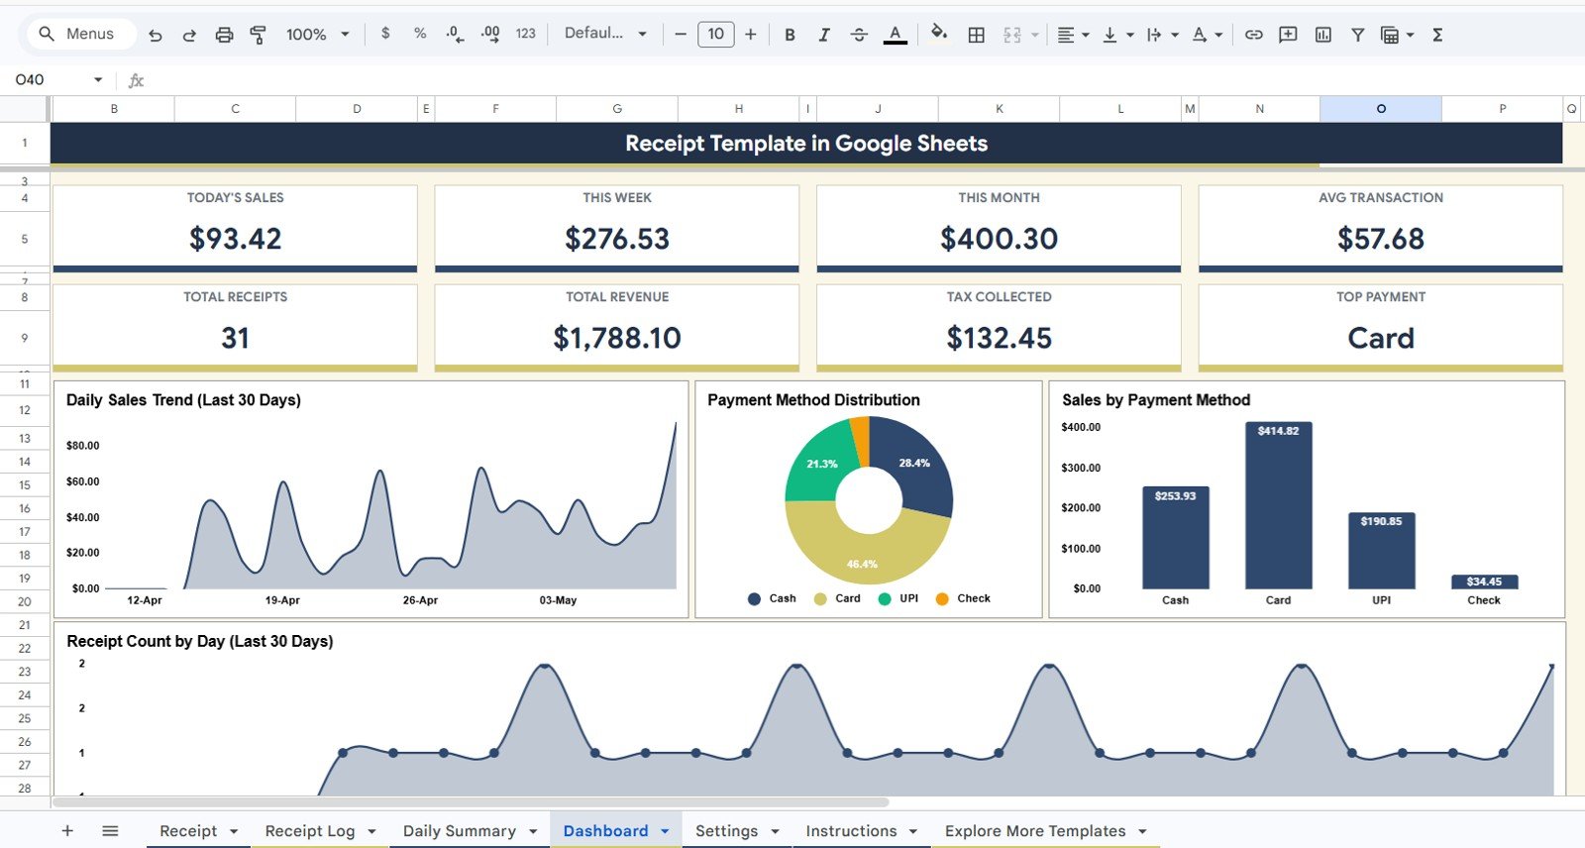Click the formula bar fx icon
This screenshot has height=848, width=1585.
(x=137, y=80)
